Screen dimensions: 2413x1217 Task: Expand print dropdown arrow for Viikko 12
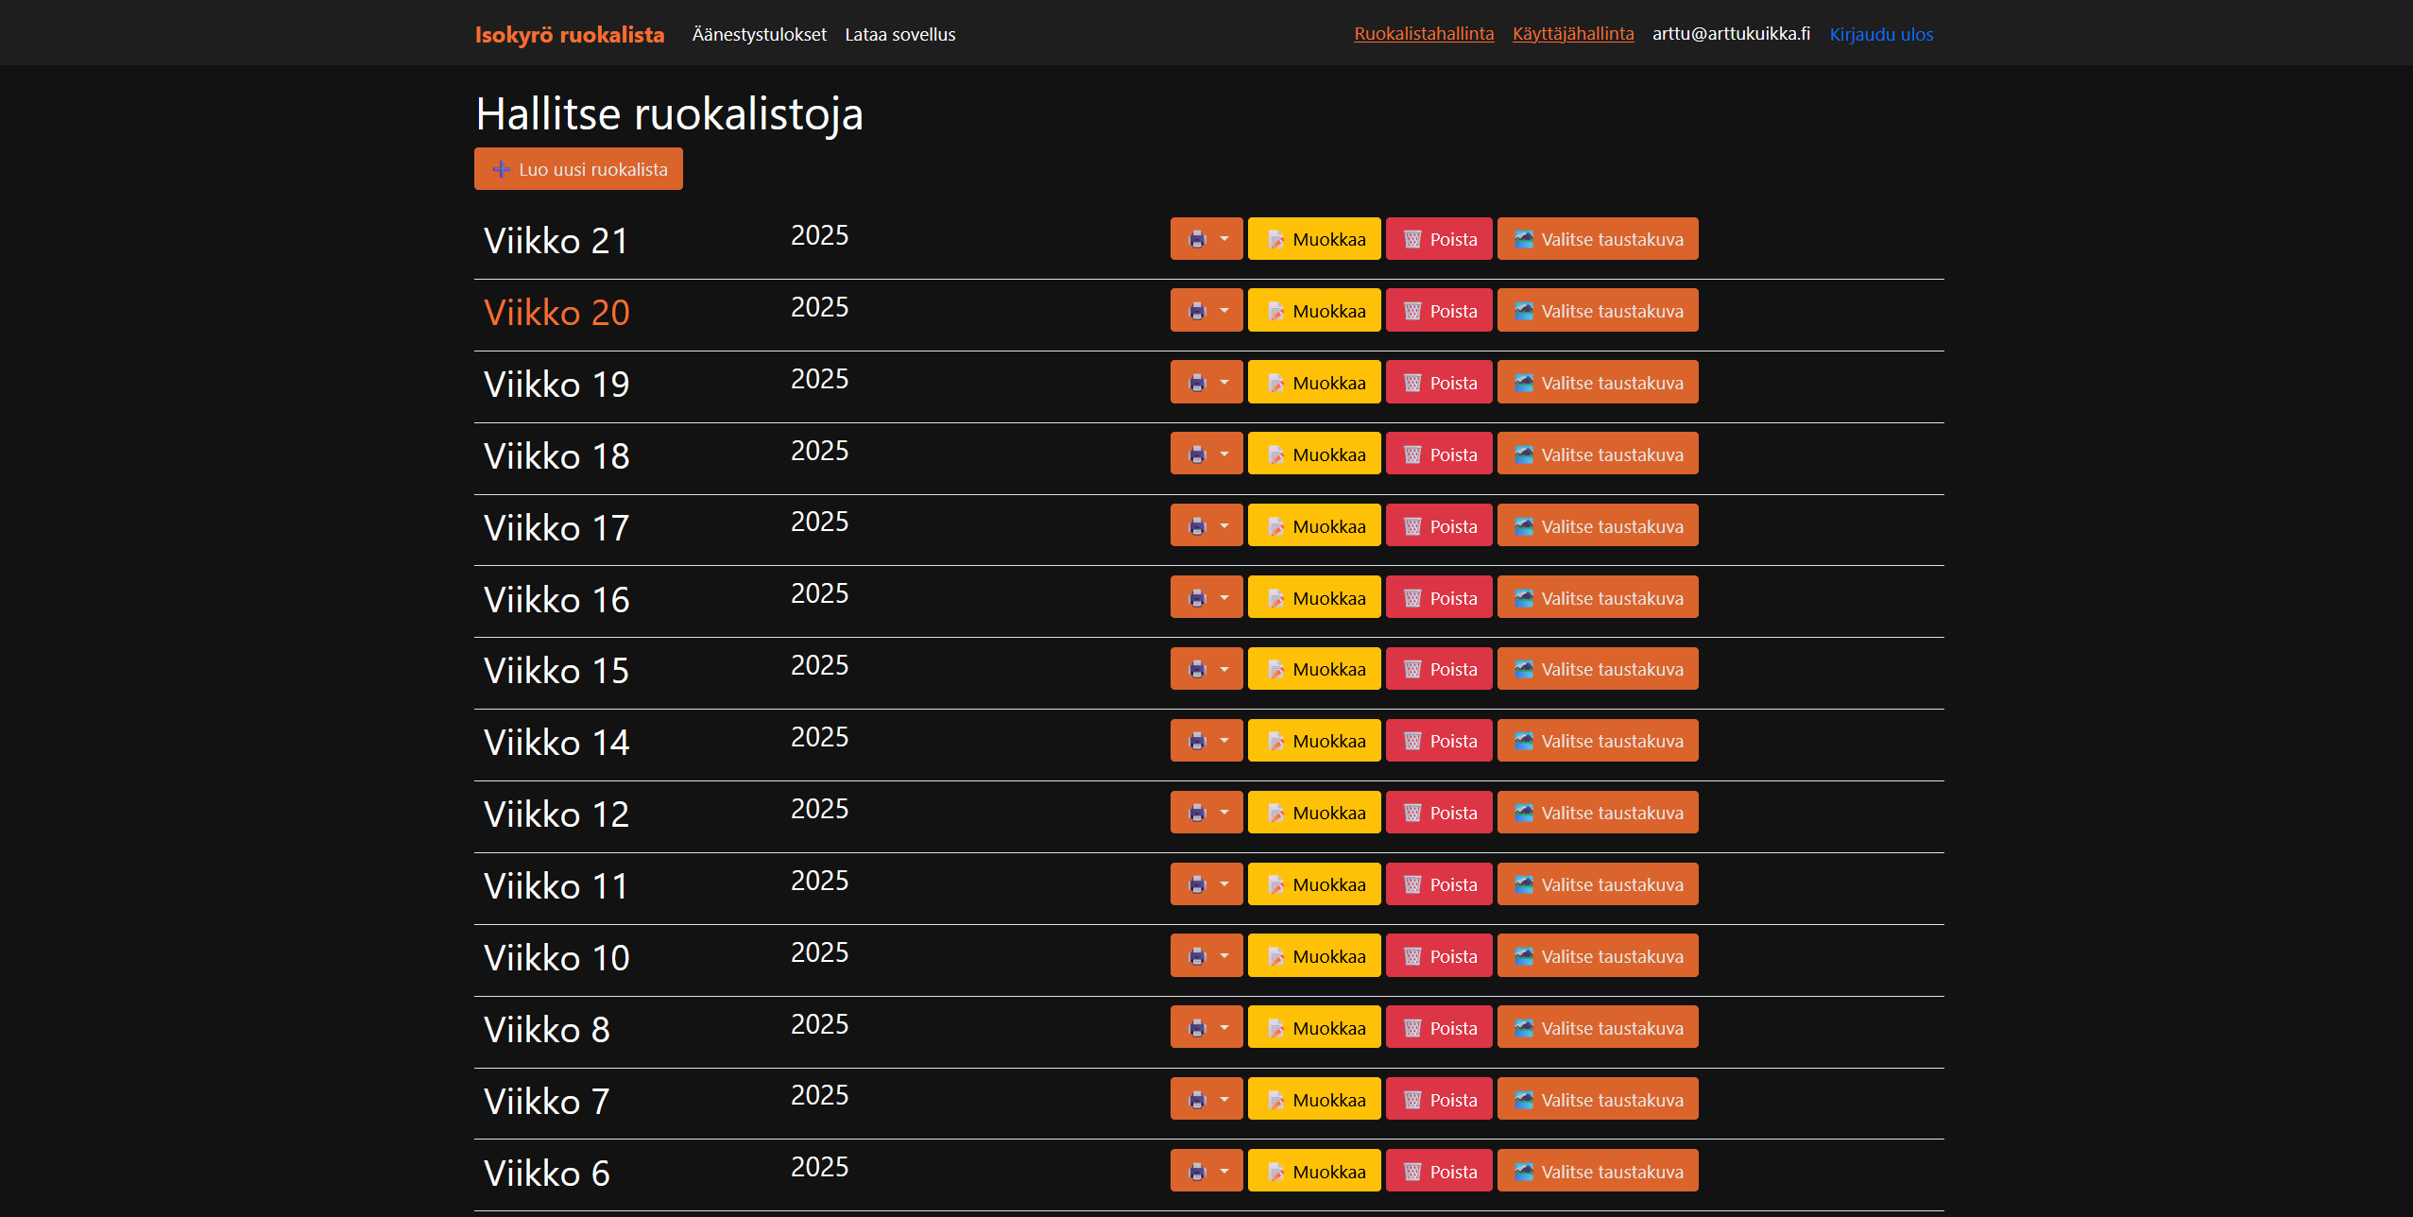pyautogui.click(x=1224, y=813)
